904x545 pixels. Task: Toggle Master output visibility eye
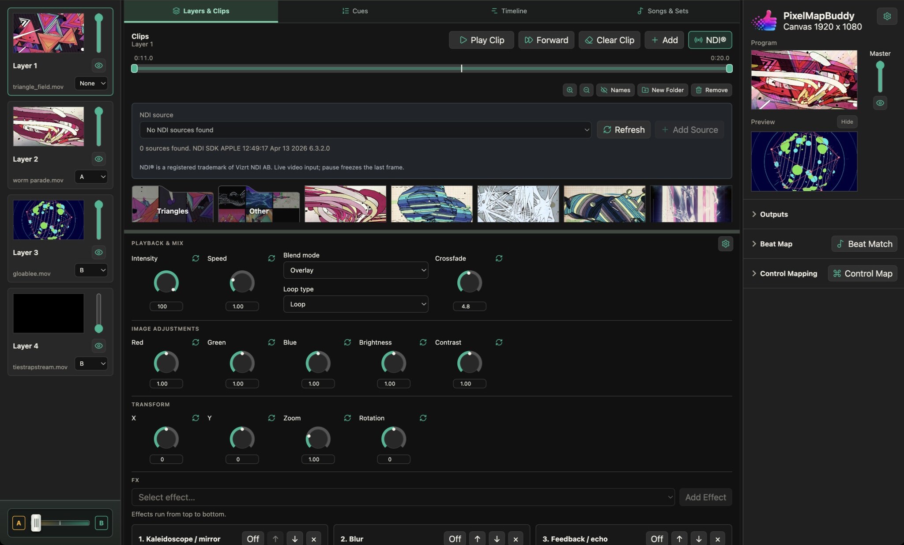click(880, 103)
